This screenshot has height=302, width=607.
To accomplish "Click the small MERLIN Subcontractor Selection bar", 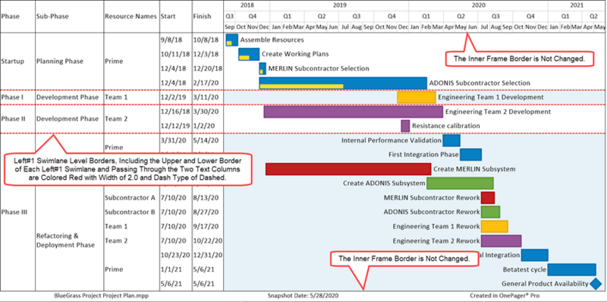I will click(263, 68).
